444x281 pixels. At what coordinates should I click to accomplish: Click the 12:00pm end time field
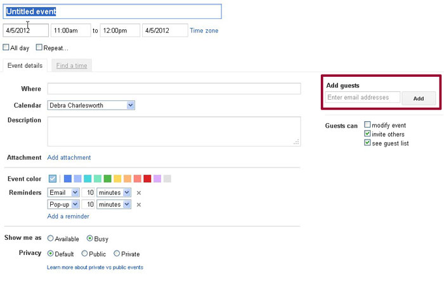(x=120, y=30)
